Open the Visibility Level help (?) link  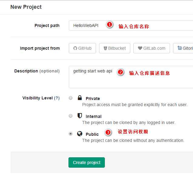[x=57, y=98]
